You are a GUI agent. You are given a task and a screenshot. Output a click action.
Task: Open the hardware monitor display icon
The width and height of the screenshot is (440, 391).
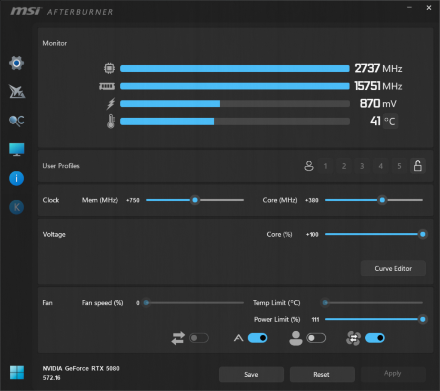[17, 150]
